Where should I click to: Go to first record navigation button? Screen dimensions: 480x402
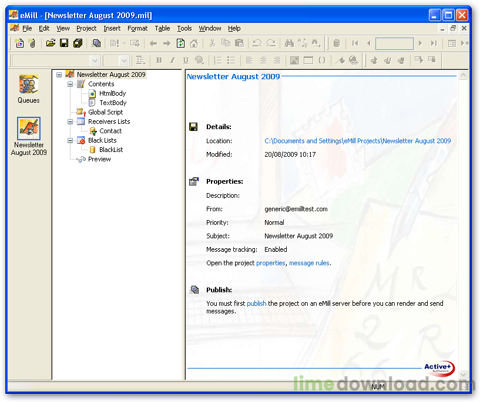click(x=355, y=43)
